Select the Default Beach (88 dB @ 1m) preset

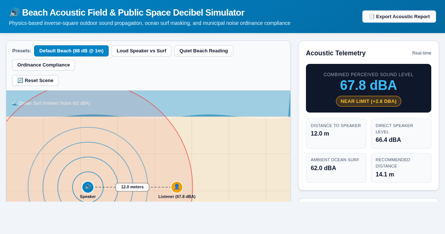point(71,51)
